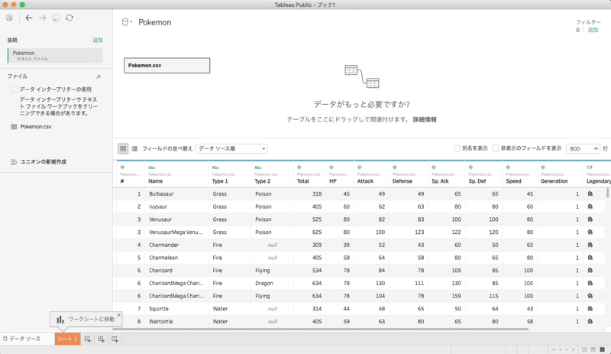Change data type icon of # column
This screenshot has width=611, height=354.
[122, 167]
